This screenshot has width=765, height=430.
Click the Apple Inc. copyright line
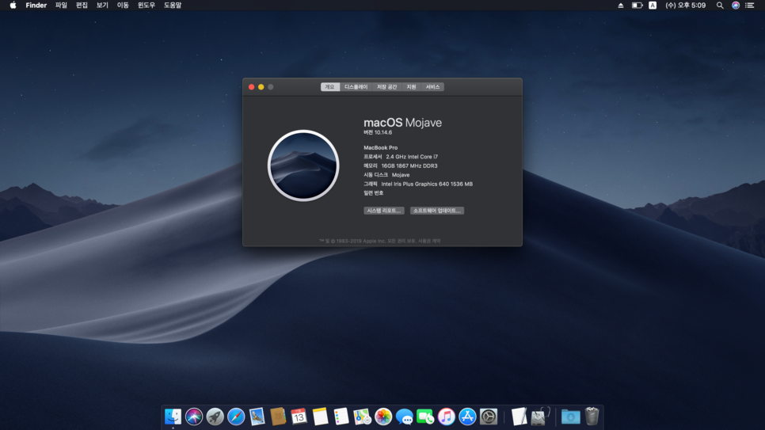[x=380, y=241]
